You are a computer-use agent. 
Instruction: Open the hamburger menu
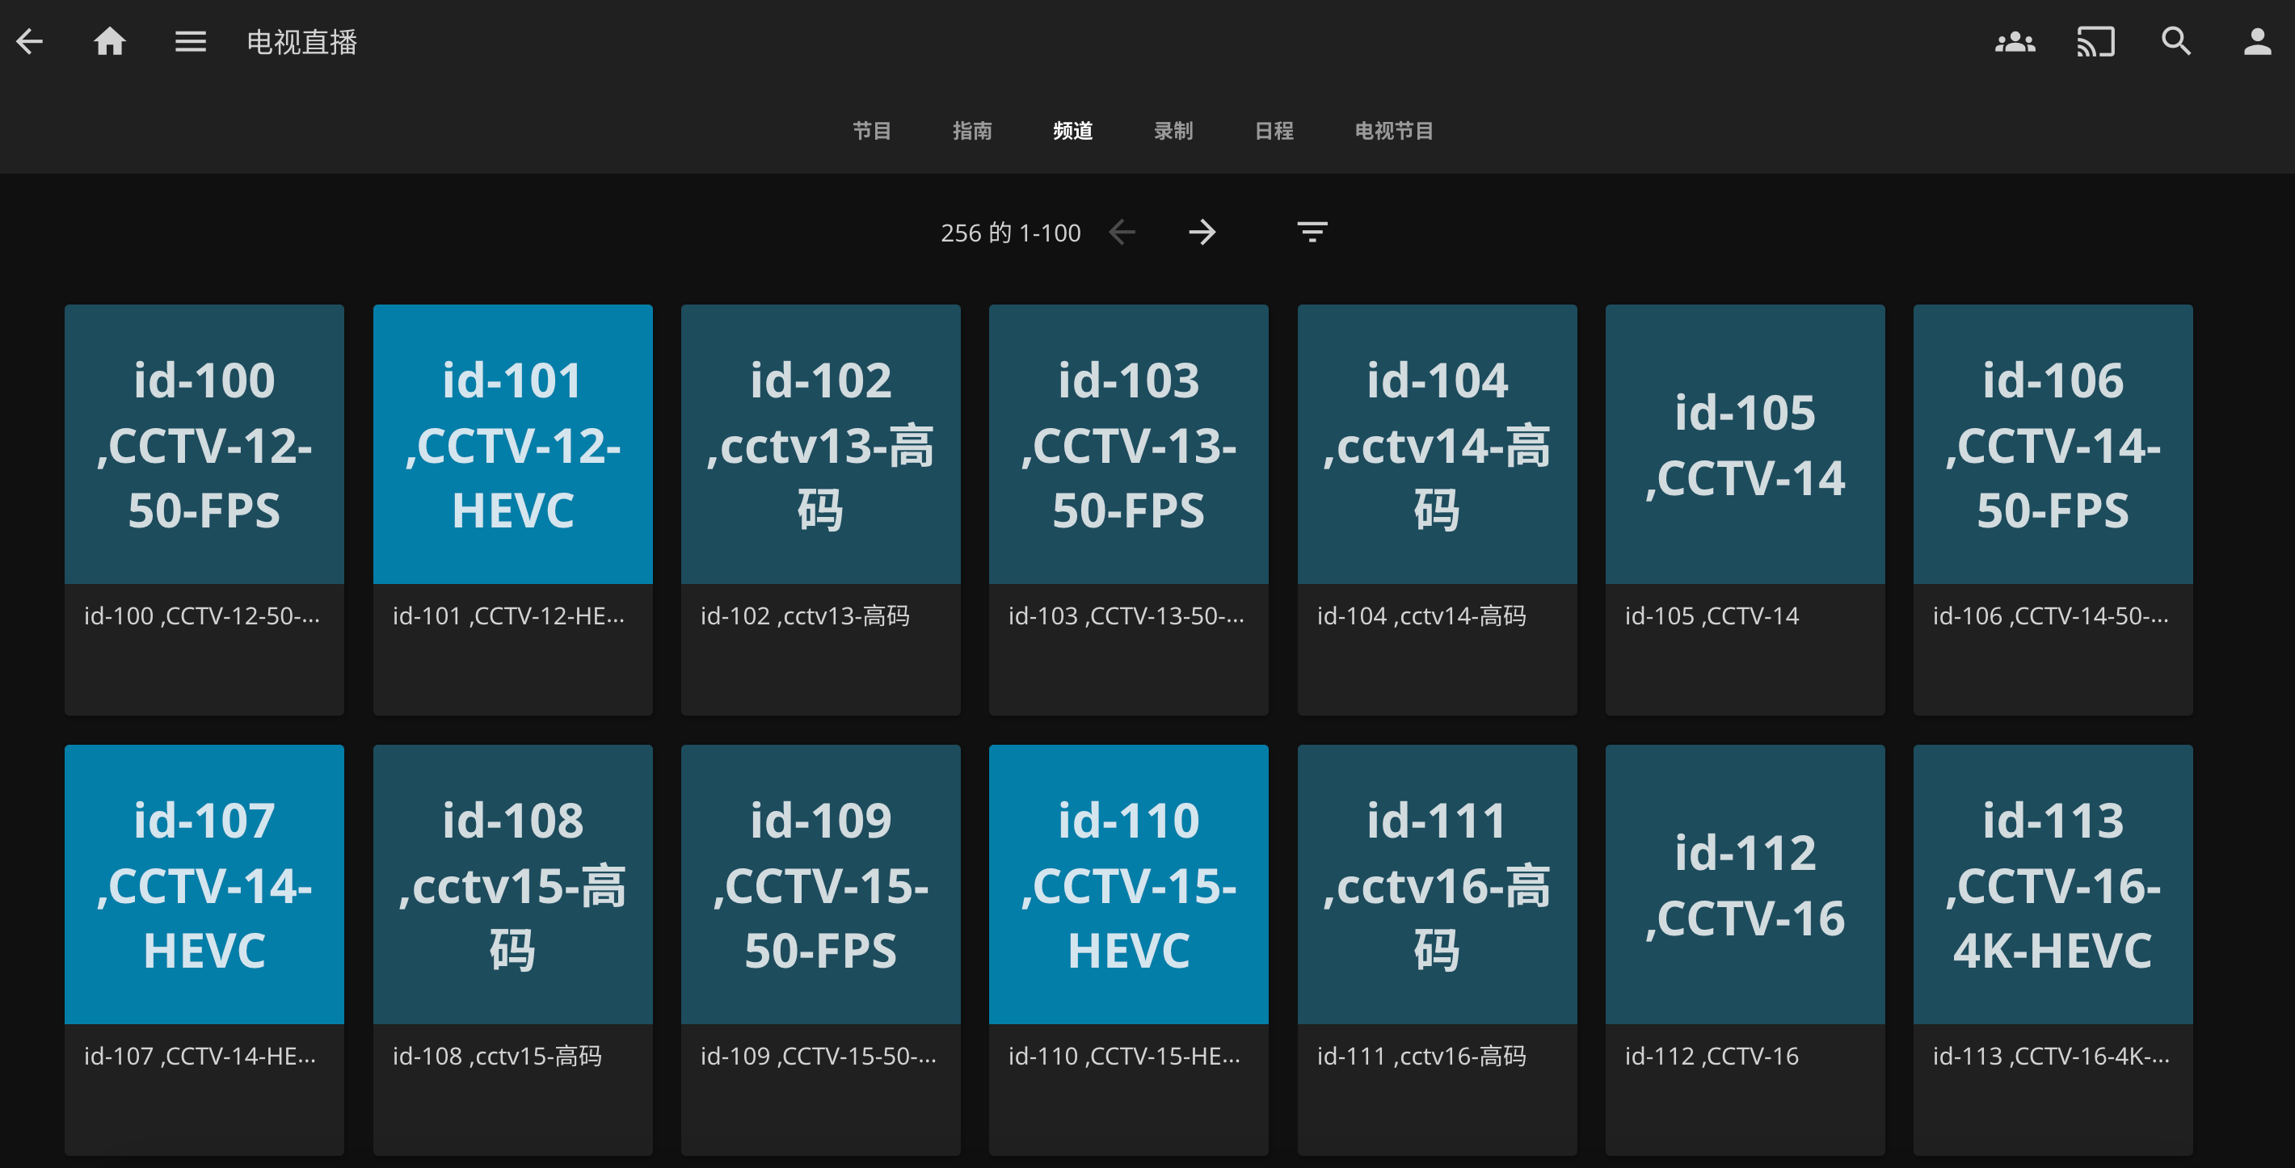click(x=190, y=42)
